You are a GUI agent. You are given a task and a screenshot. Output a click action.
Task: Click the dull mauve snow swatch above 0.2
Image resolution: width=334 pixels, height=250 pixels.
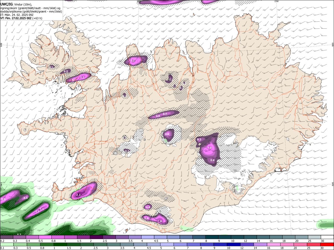[7, 237]
